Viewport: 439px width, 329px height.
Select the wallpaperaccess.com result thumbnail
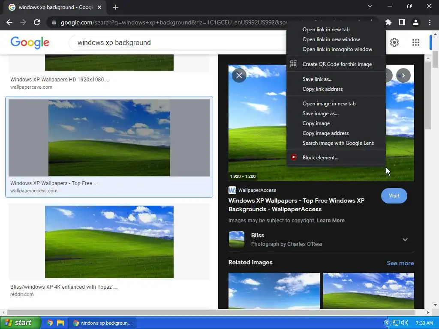(109, 138)
